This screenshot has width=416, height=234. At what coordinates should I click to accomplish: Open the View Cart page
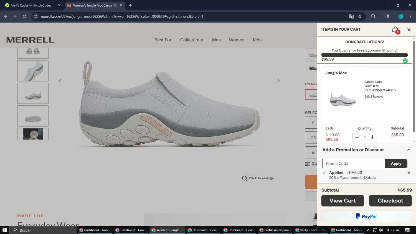[x=343, y=201]
